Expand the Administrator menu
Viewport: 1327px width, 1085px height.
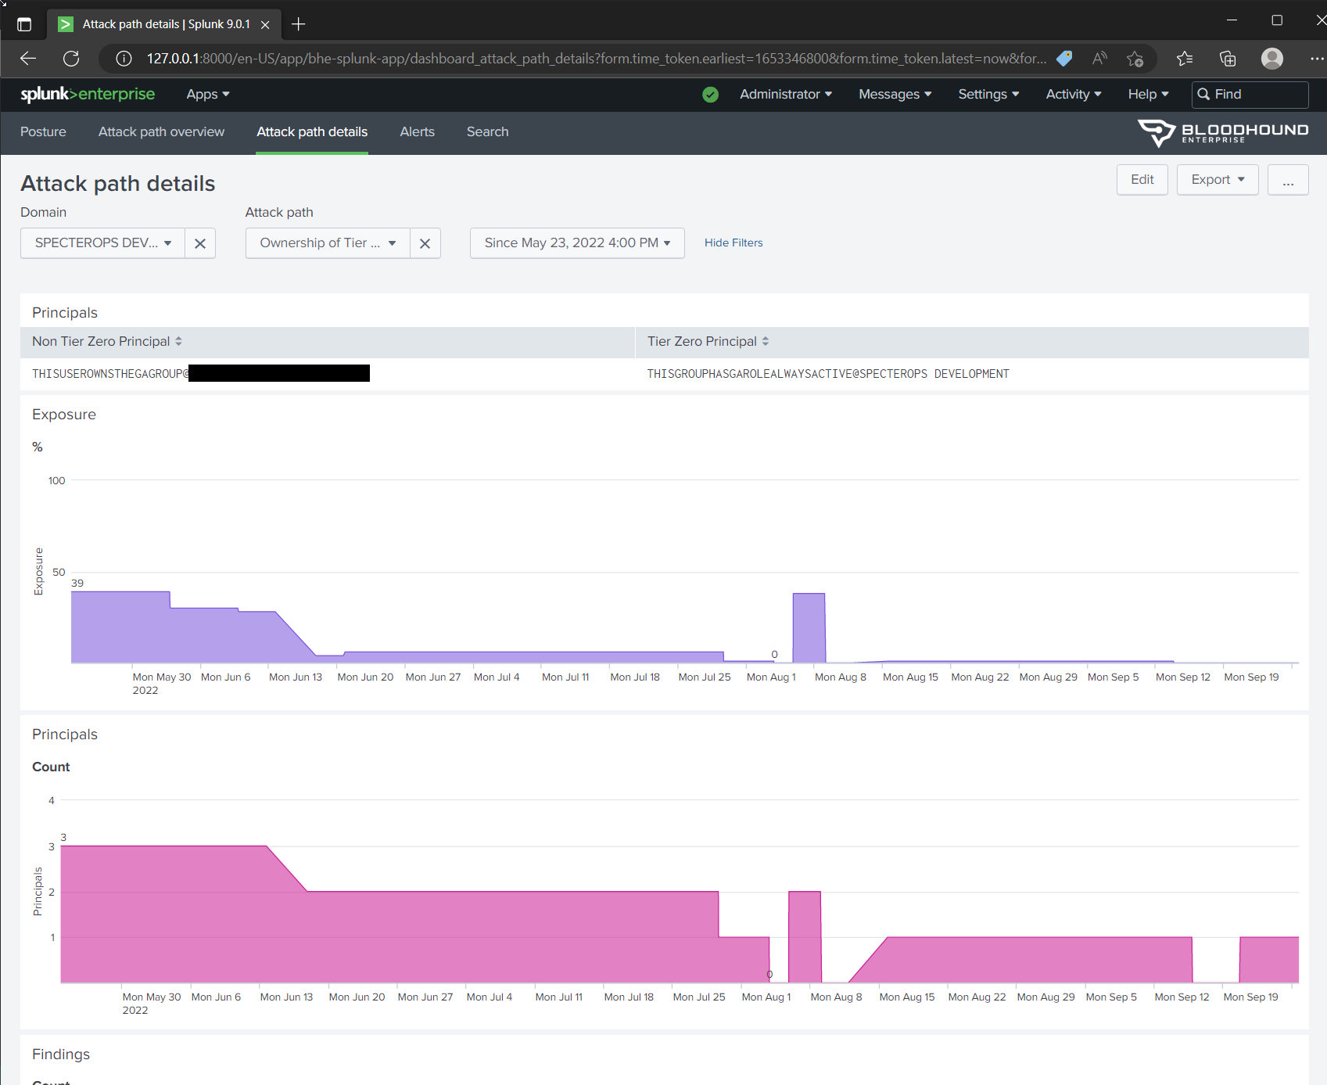(x=786, y=94)
